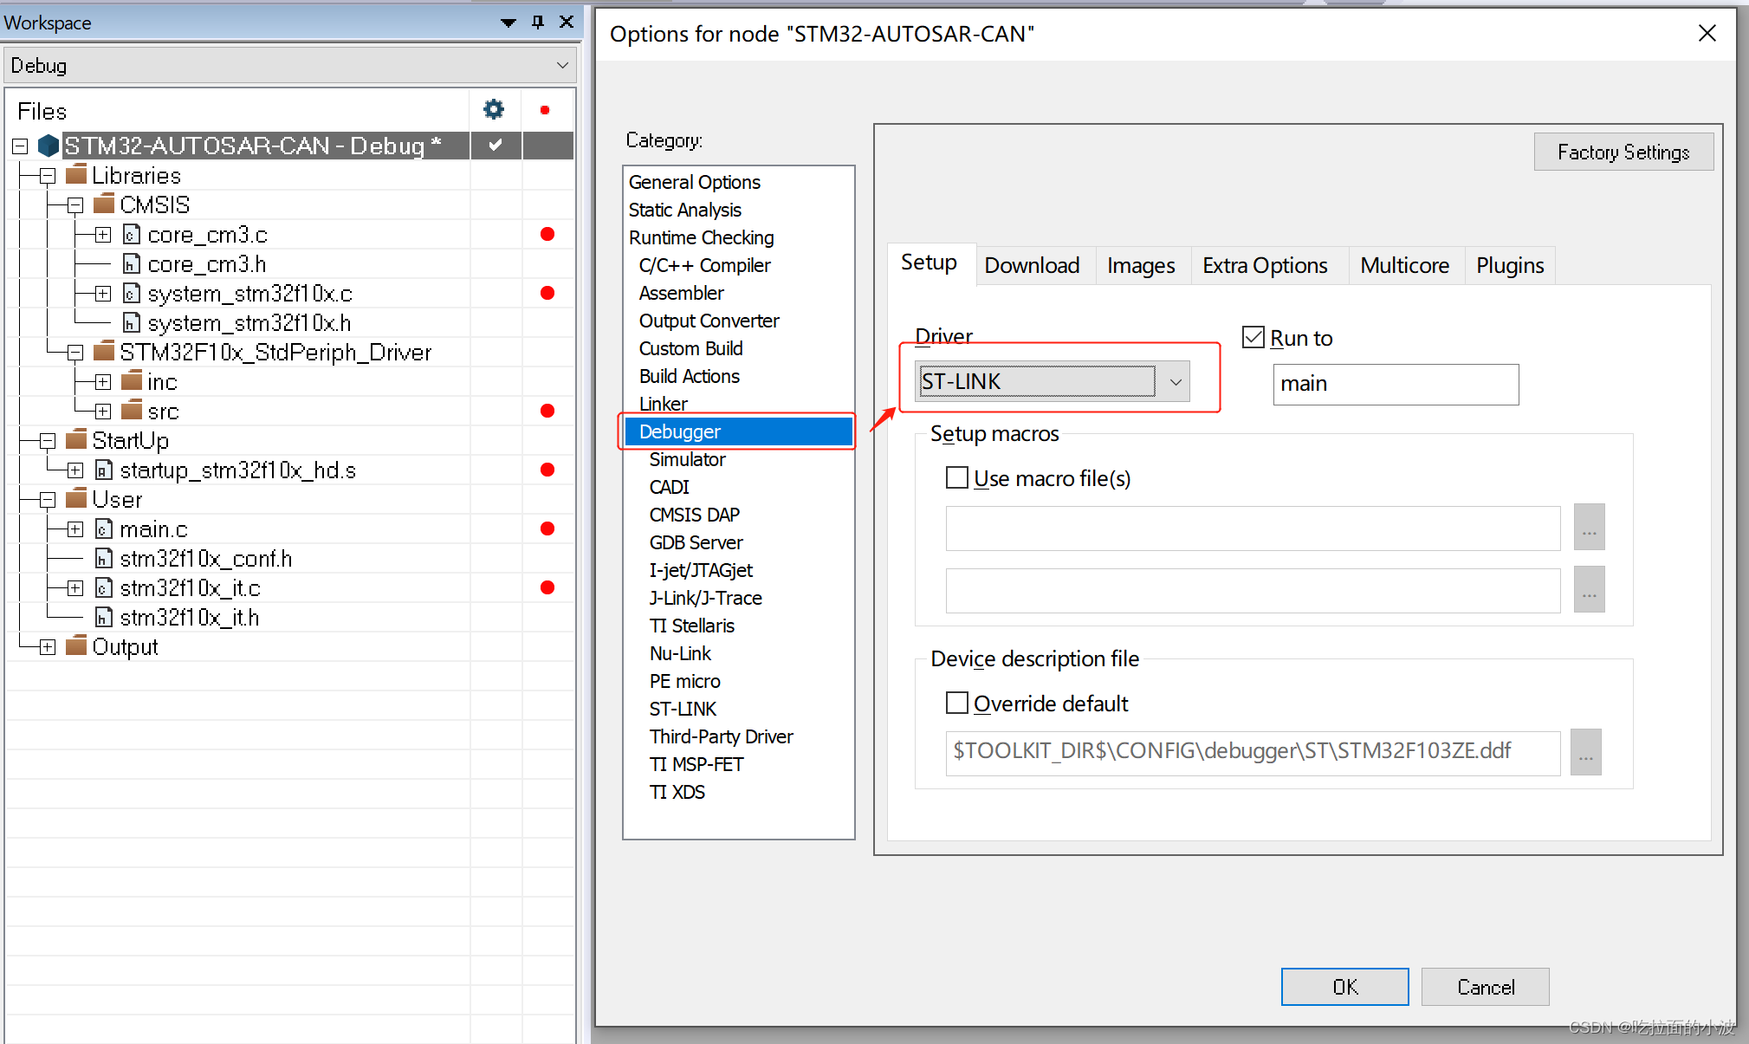1749x1044 pixels.
Task: Switch to the Download tab
Action: click(1031, 265)
